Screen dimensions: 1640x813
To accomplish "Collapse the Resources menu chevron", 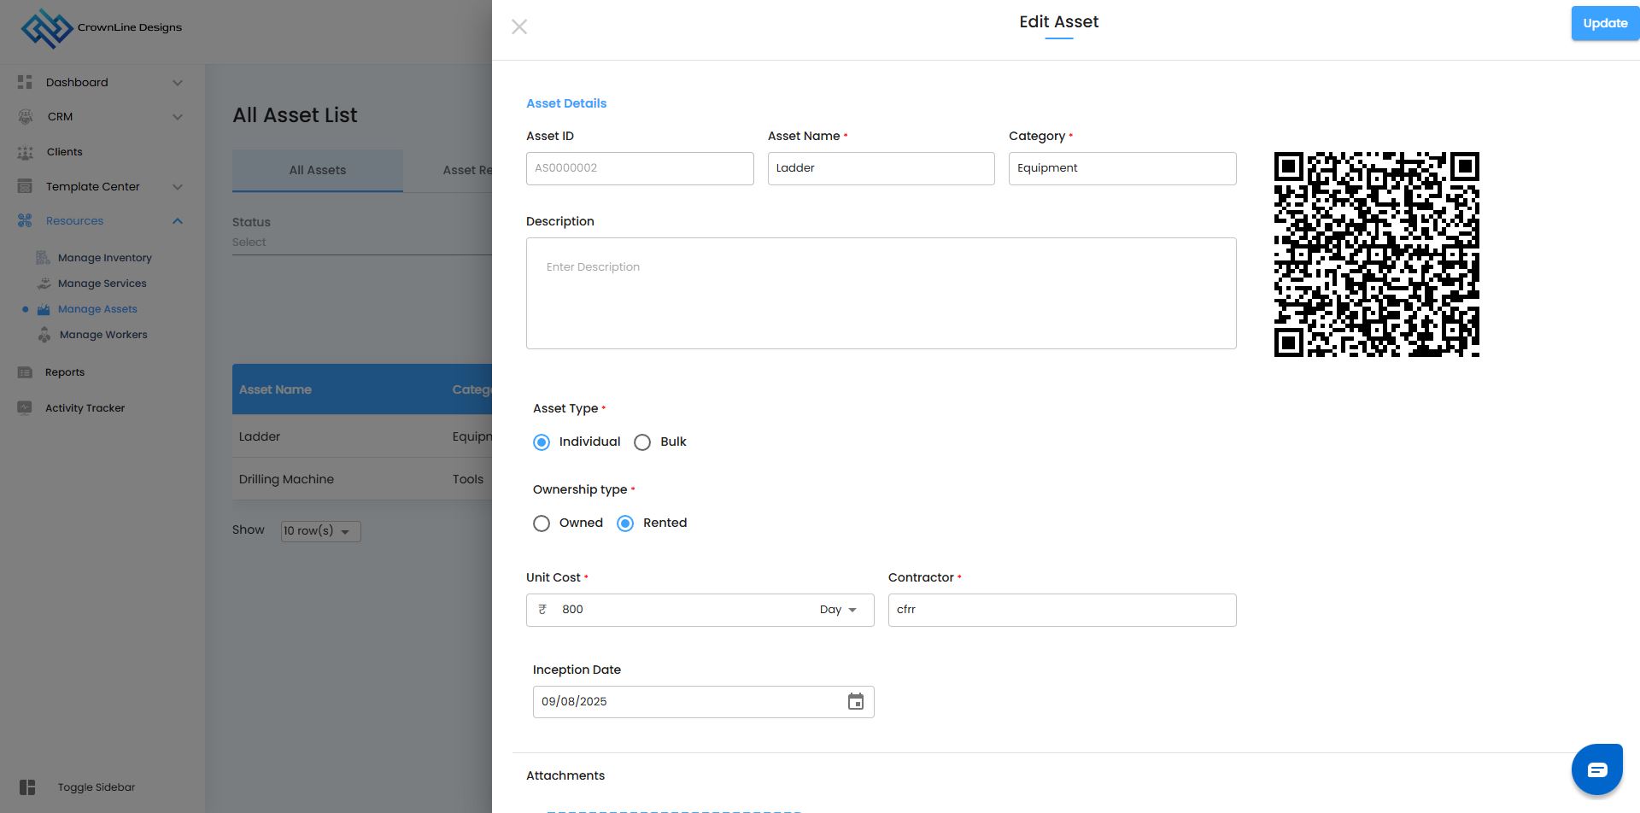I will (x=178, y=221).
